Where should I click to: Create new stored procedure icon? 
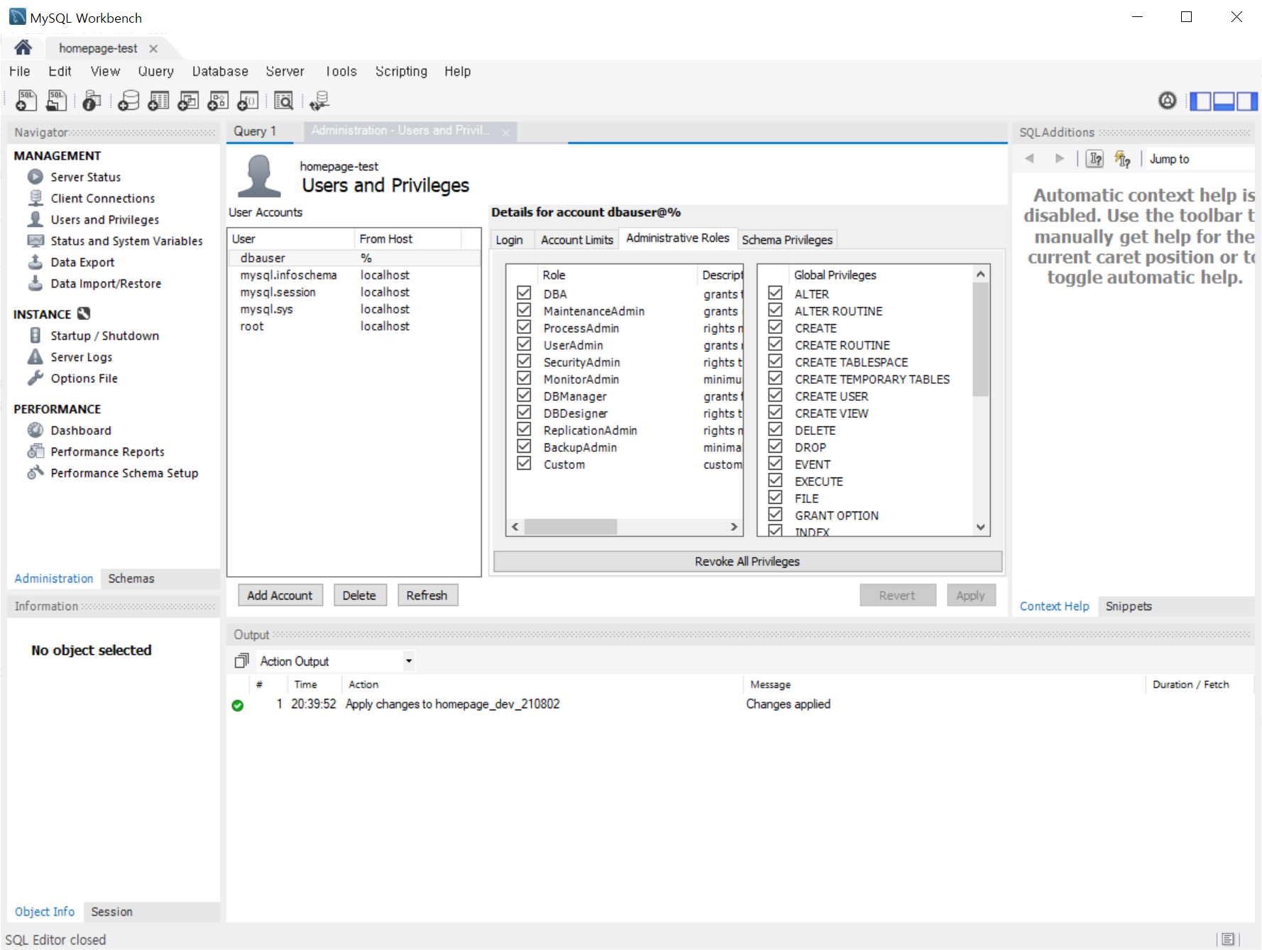(x=218, y=101)
